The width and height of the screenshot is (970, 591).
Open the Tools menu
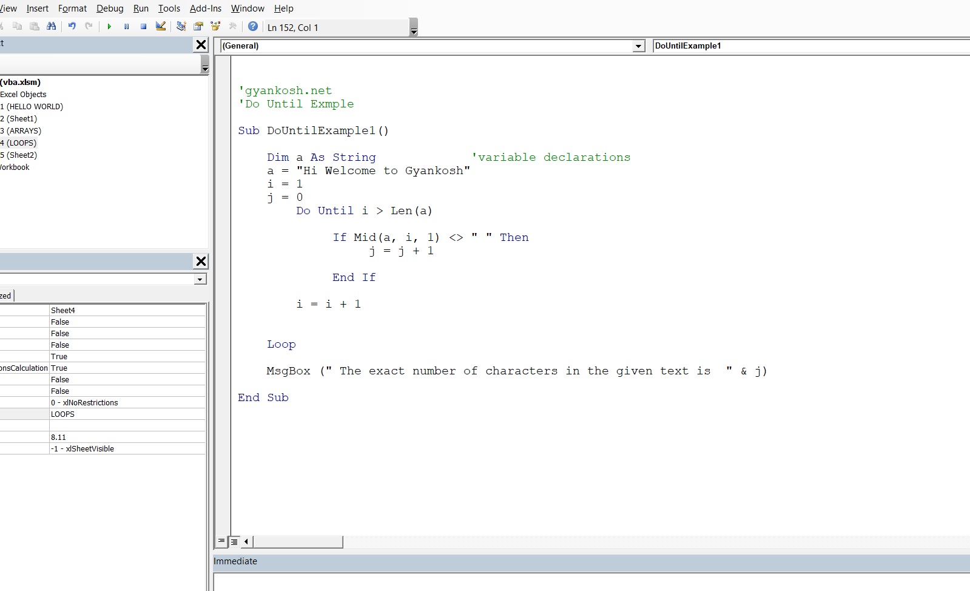[169, 8]
